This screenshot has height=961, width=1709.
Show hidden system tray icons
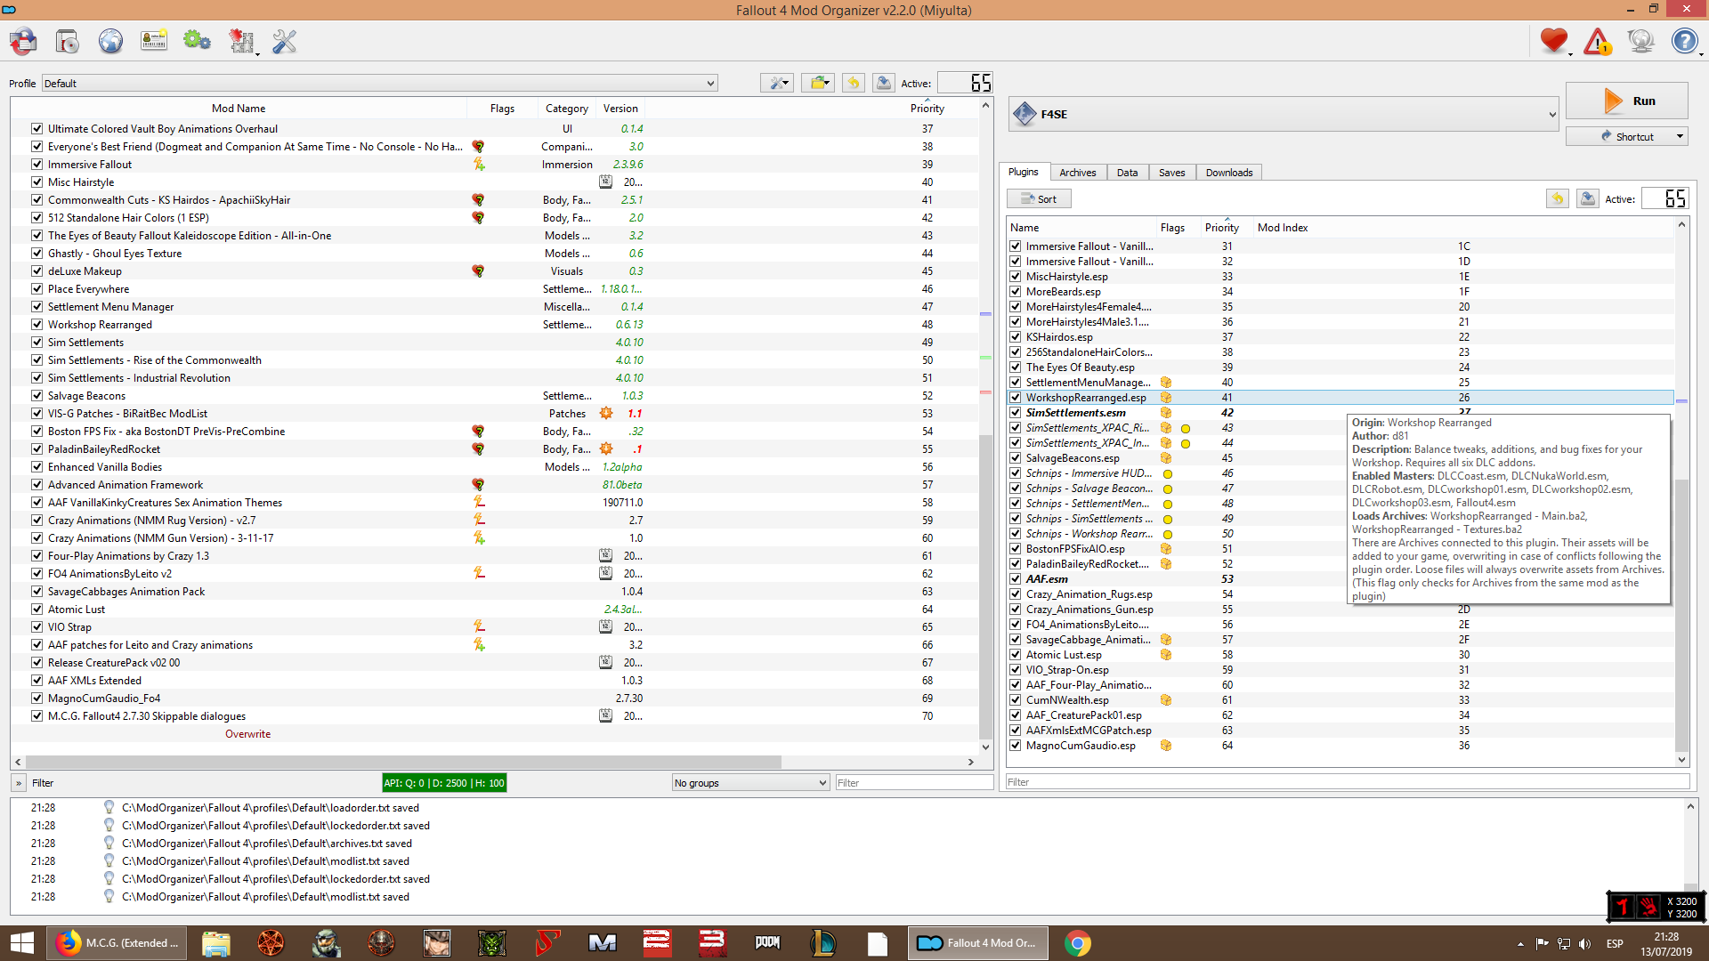point(1520,943)
